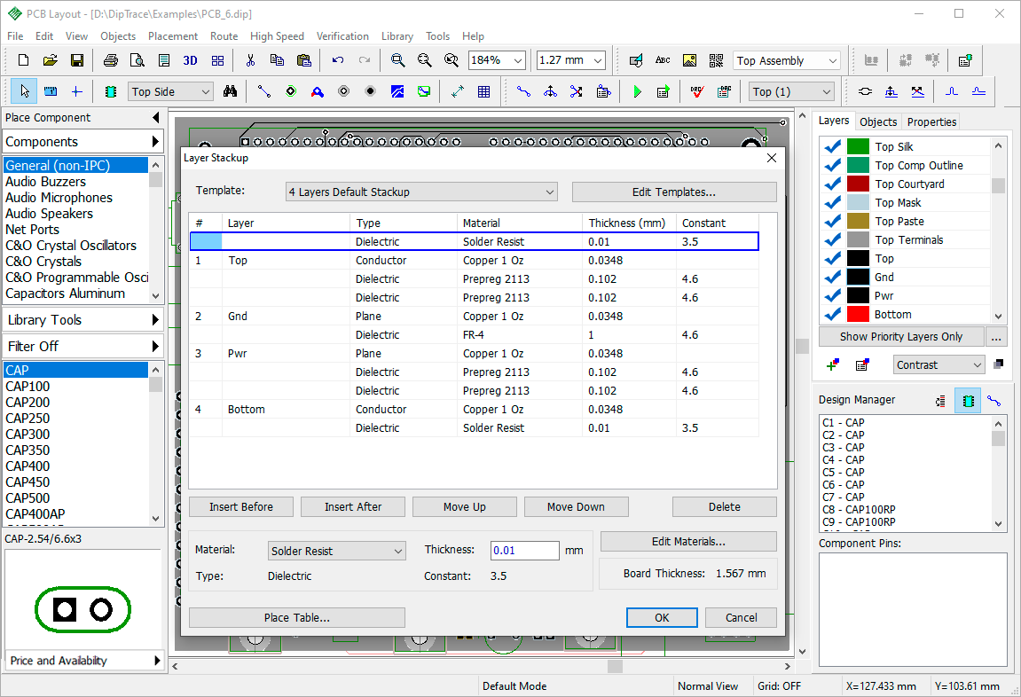Viewport: 1021px width, 697px height.
Task: Open a file with the folder icon
Action: pos(51,60)
